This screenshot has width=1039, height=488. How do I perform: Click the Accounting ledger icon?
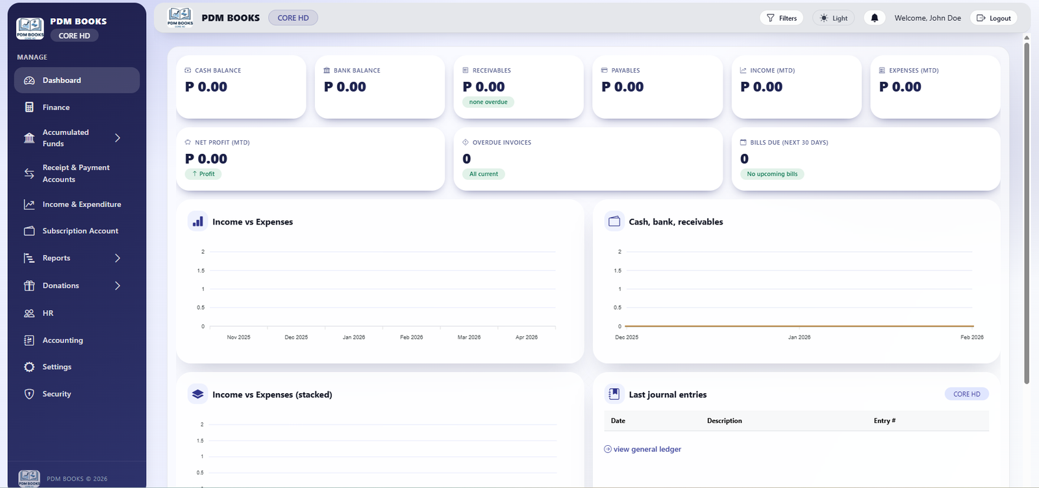click(29, 340)
